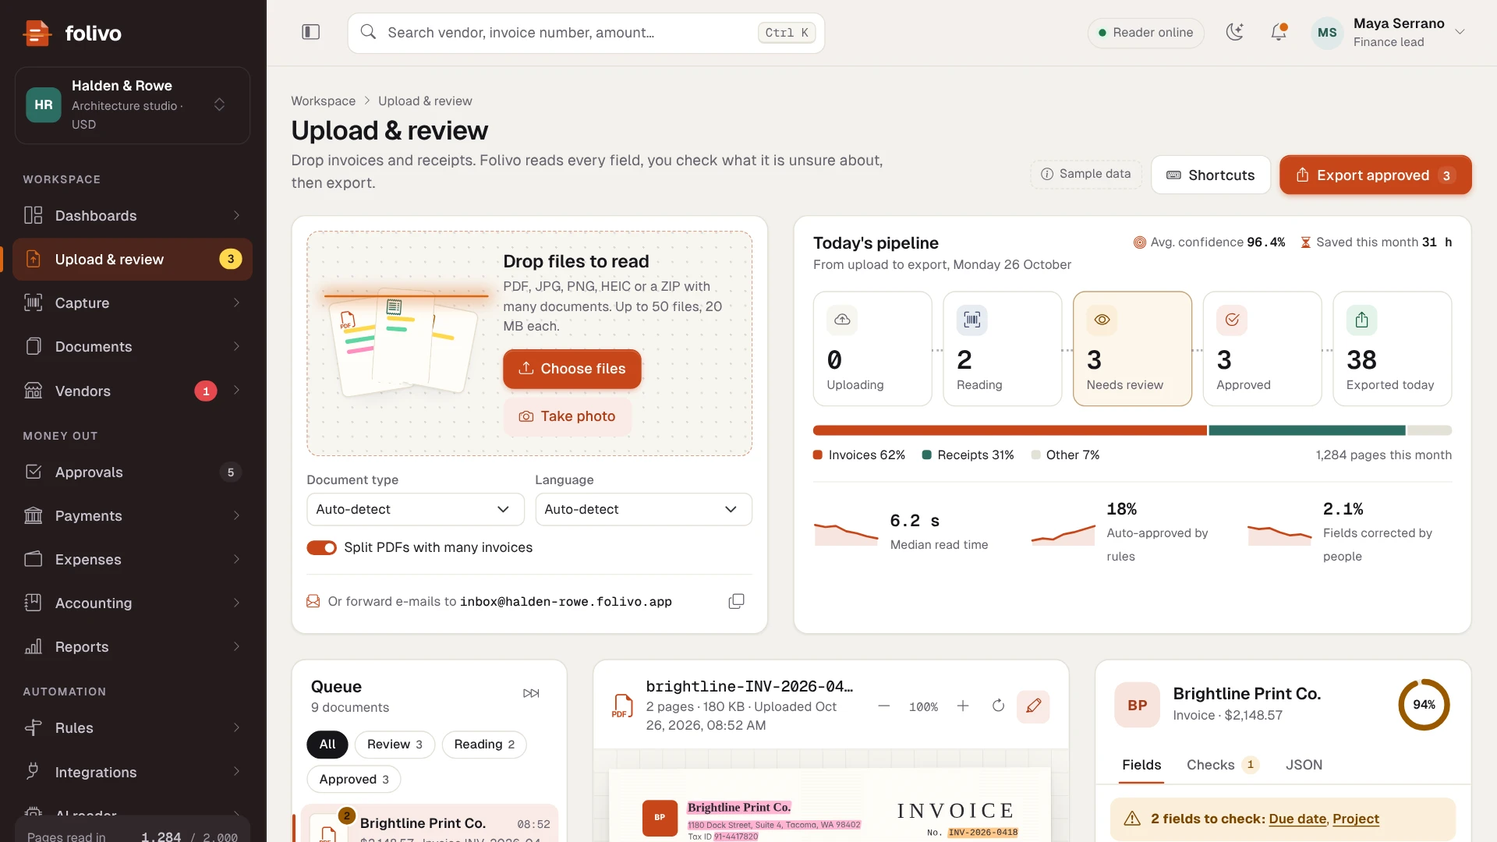The height and width of the screenshot is (842, 1497).
Task: Zoom in on the document preview
Action: pyautogui.click(x=963, y=706)
